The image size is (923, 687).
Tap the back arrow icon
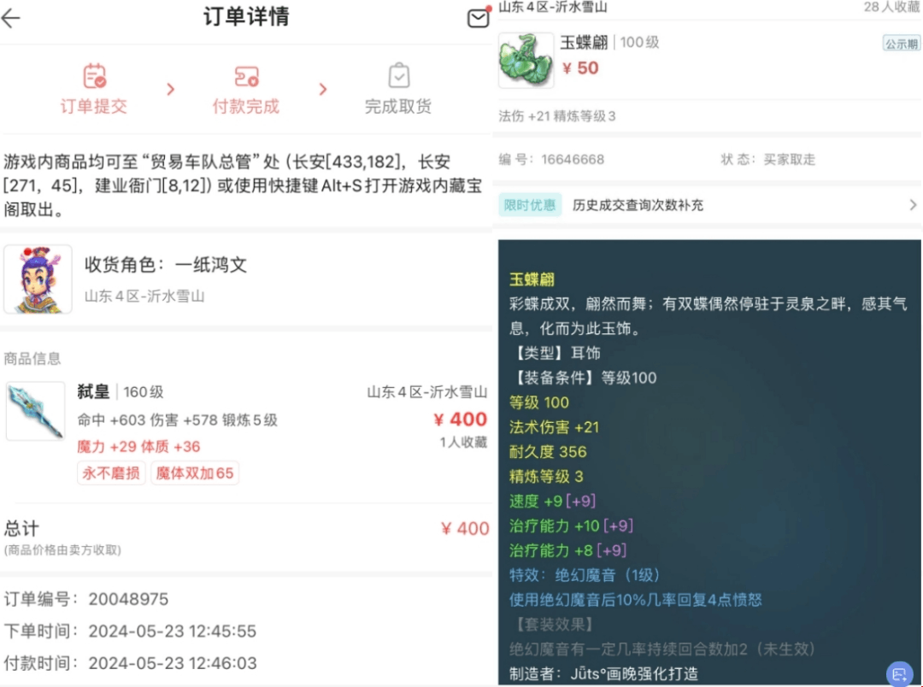(x=10, y=18)
